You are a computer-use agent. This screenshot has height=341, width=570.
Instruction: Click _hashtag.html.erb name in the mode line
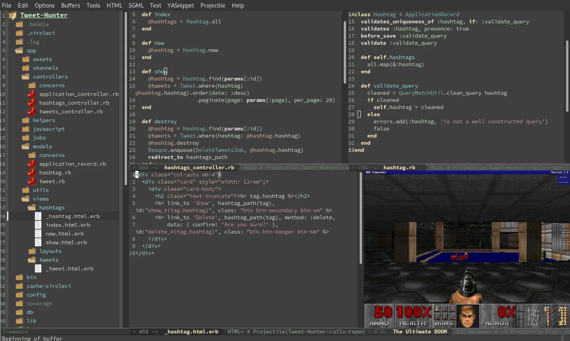pos(191,331)
